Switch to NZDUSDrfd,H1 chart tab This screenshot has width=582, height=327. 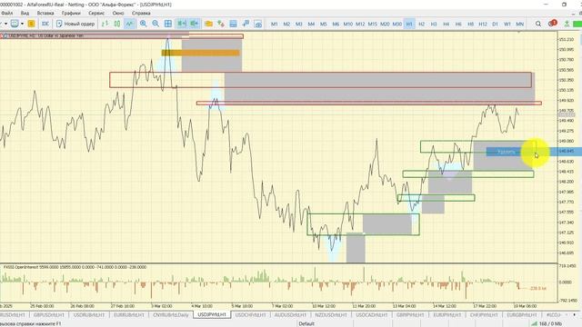pyautogui.click(x=331, y=315)
